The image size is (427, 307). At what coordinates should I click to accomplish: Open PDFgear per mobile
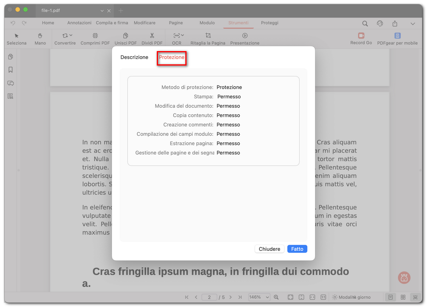tap(397, 39)
